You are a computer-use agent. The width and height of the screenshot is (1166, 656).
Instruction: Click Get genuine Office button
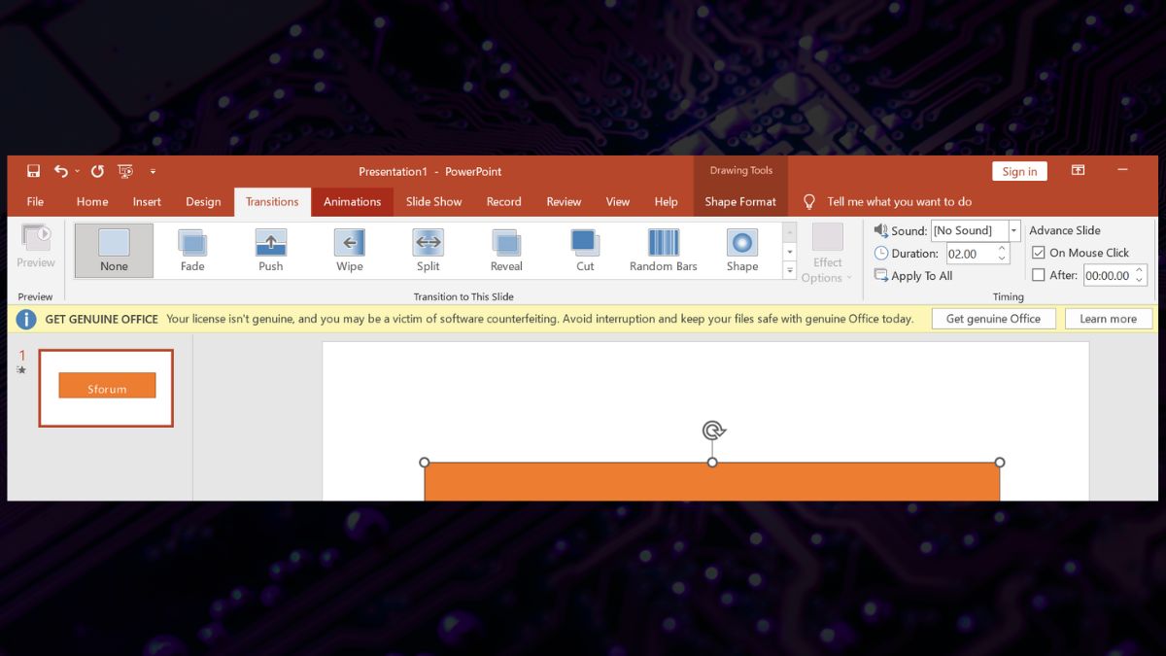(x=993, y=319)
